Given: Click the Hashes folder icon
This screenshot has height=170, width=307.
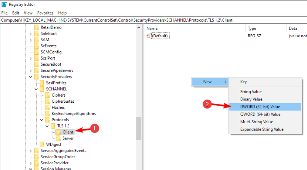Looking at the screenshot, I should click(47, 108).
